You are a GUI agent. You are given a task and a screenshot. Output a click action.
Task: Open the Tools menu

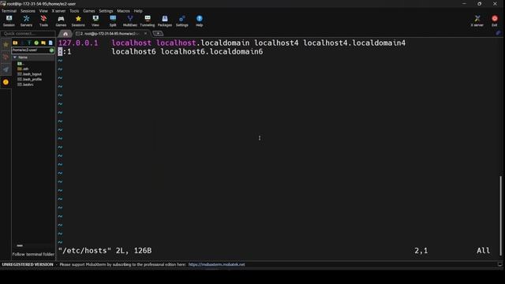point(74,11)
